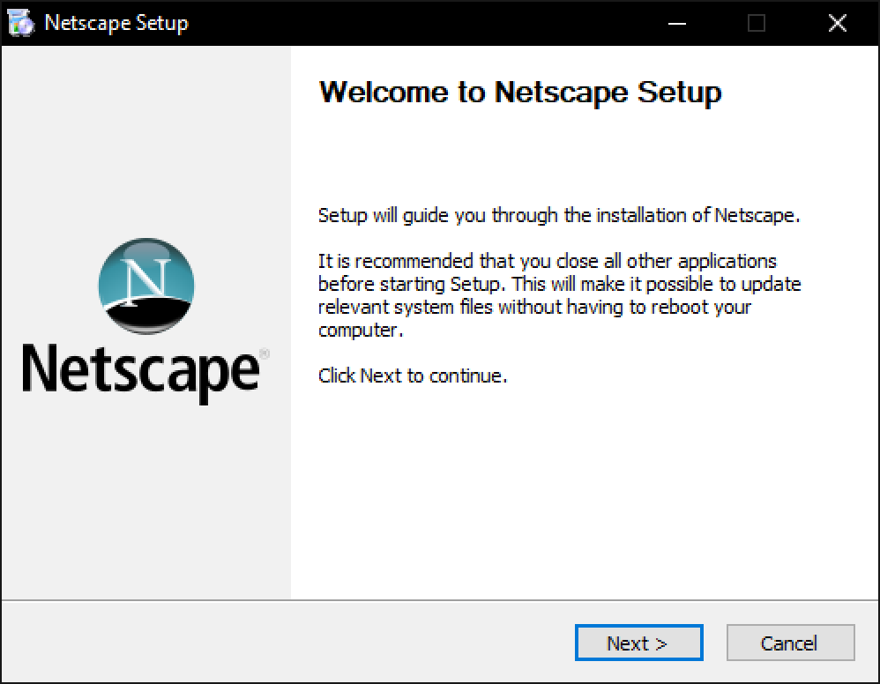880x684 pixels.
Task: Click the installer icon left of the window title
Action: pyautogui.click(x=21, y=23)
